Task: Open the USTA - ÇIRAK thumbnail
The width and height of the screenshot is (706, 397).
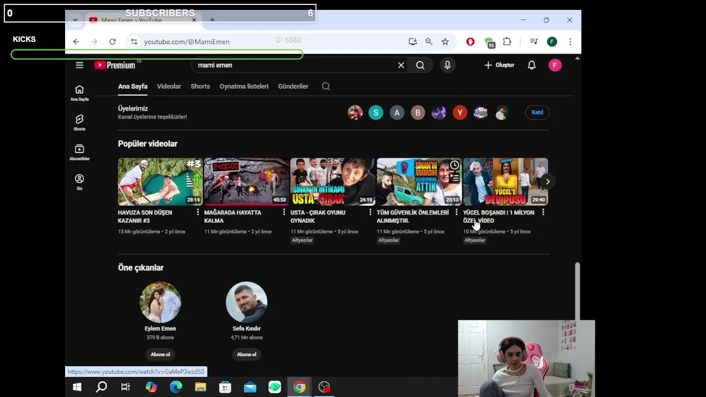Action: click(333, 181)
